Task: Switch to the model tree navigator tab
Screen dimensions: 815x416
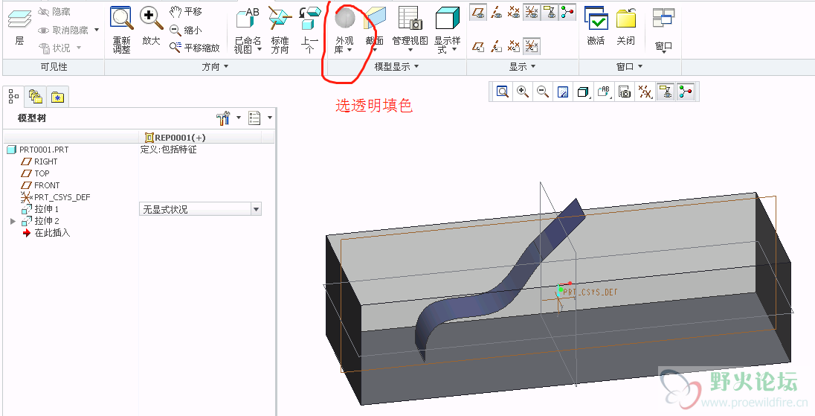Action: [13, 96]
